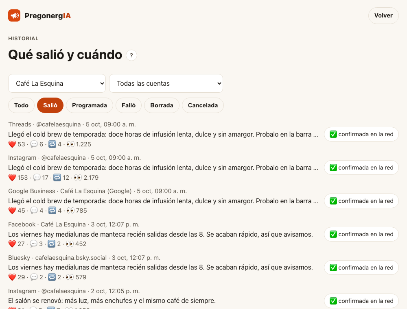Click heart icon on Threads post

click(12, 144)
